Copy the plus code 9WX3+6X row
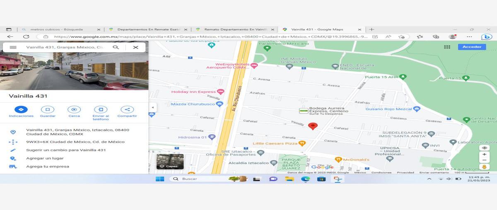This screenshot has width=497, height=210. 74,142
